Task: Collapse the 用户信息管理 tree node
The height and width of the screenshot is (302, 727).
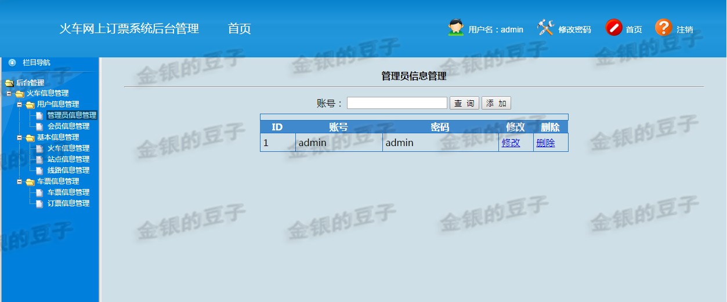Action: coord(19,104)
